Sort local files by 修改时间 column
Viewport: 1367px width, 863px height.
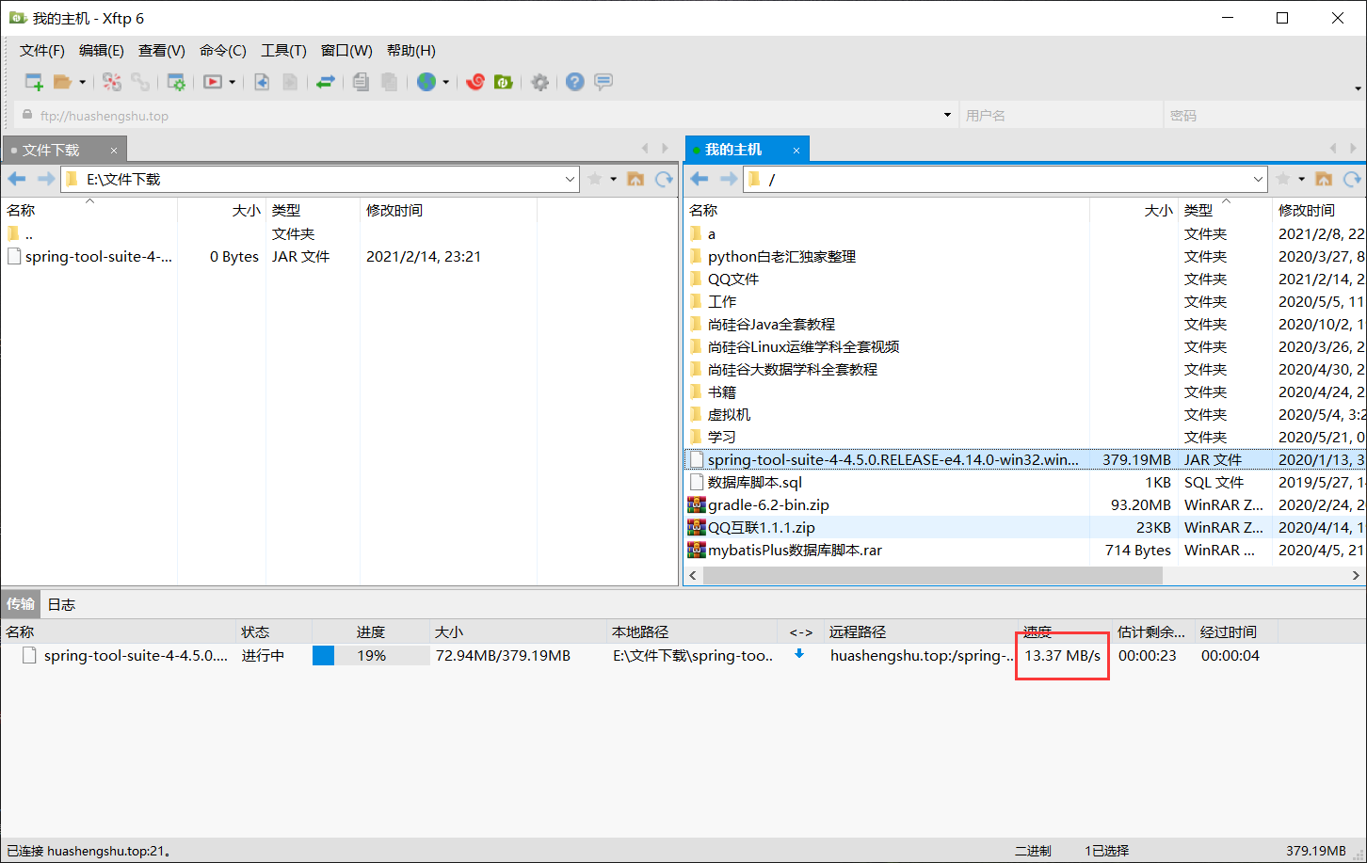[448, 210]
